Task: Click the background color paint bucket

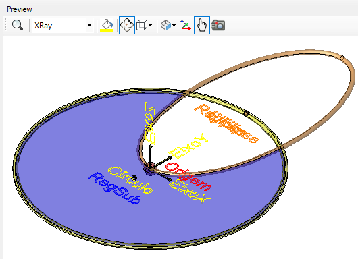Action: (107, 24)
